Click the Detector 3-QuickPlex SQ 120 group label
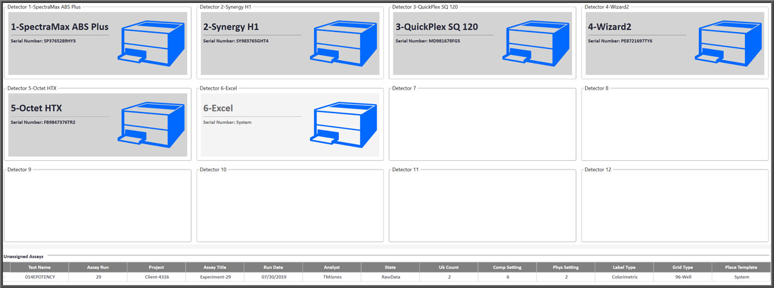The image size is (774, 288). [425, 7]
